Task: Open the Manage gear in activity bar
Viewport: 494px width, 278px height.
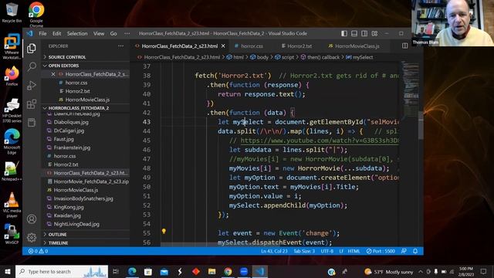Action: click(32, 237)
